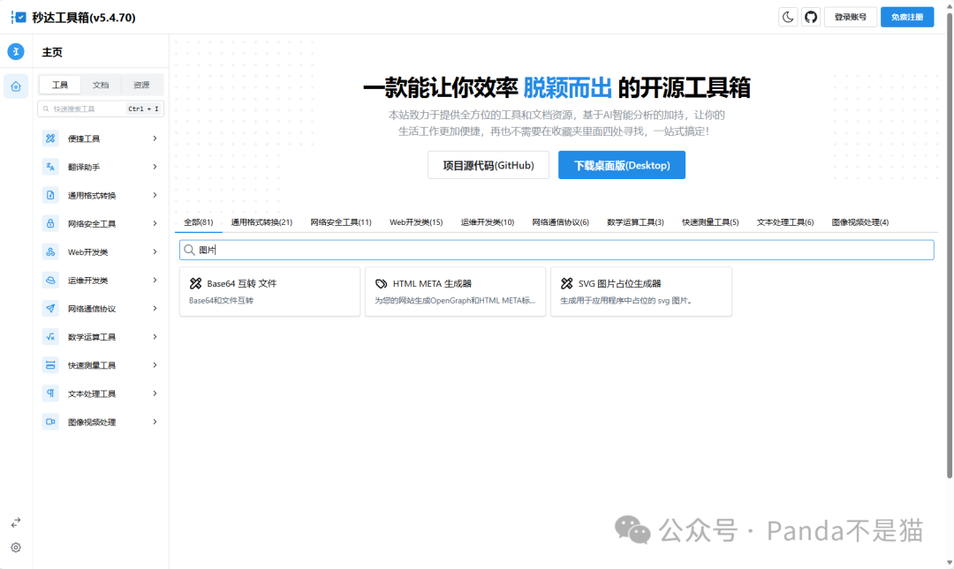The image size is (954, 569).
Task: Expand the 文本处理工具 chevron
Action: click(155, 393)
